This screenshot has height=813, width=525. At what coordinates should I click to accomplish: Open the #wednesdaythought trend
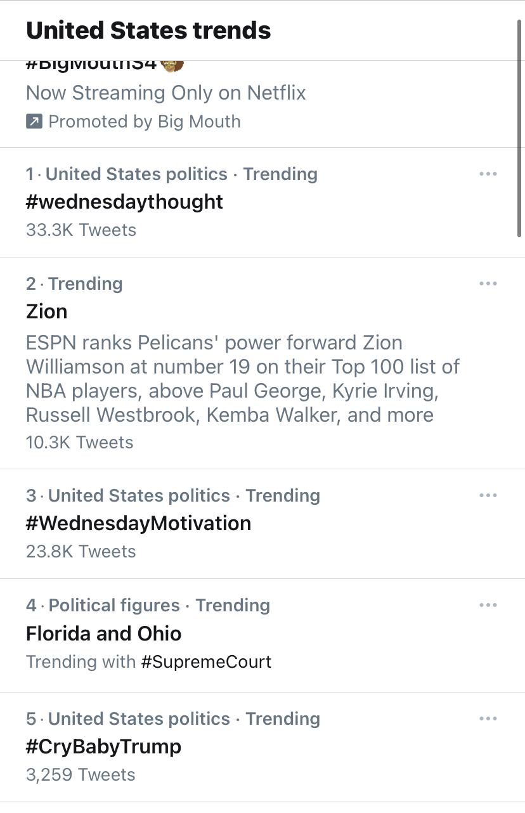124,202
